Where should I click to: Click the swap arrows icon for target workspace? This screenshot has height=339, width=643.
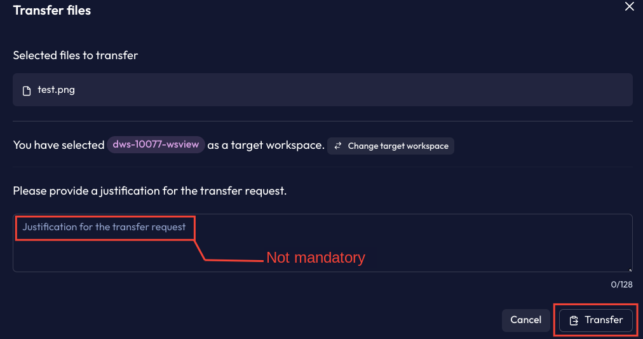point(337,146)
